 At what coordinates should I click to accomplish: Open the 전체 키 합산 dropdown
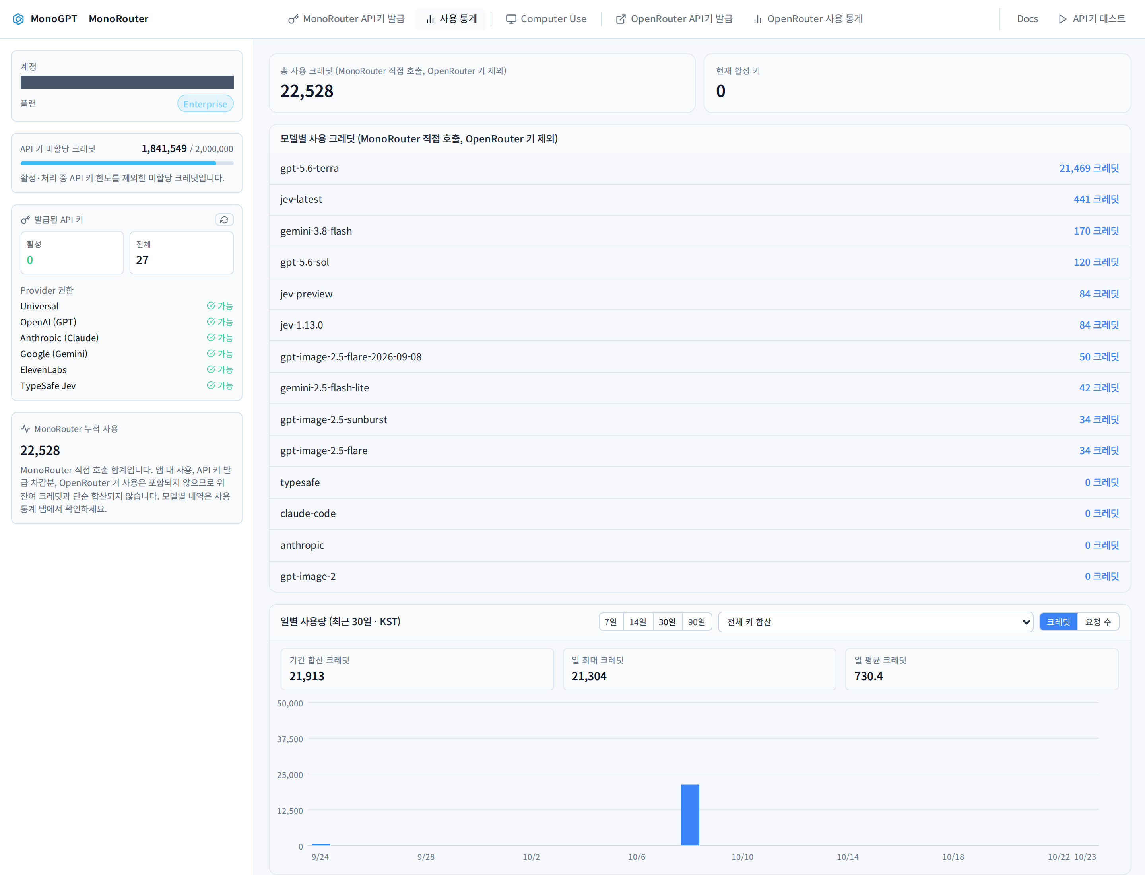tap(875, 622)
